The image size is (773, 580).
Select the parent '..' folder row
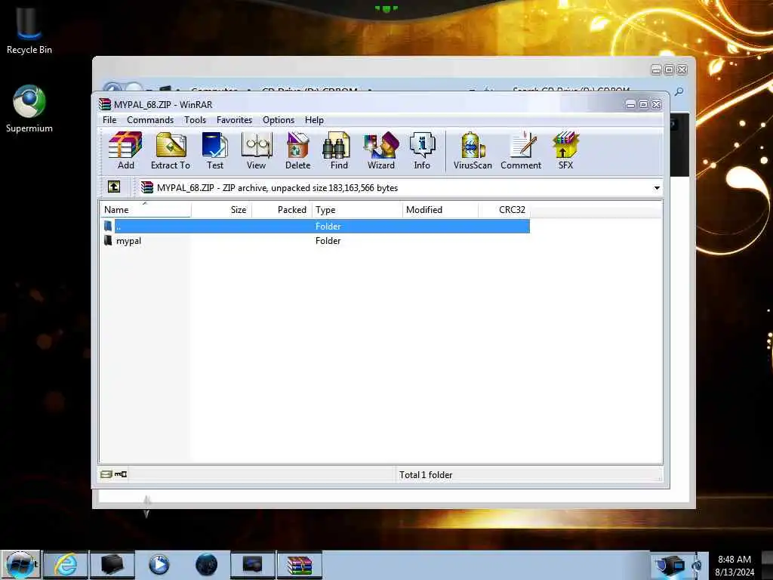(x=316, y=227)
